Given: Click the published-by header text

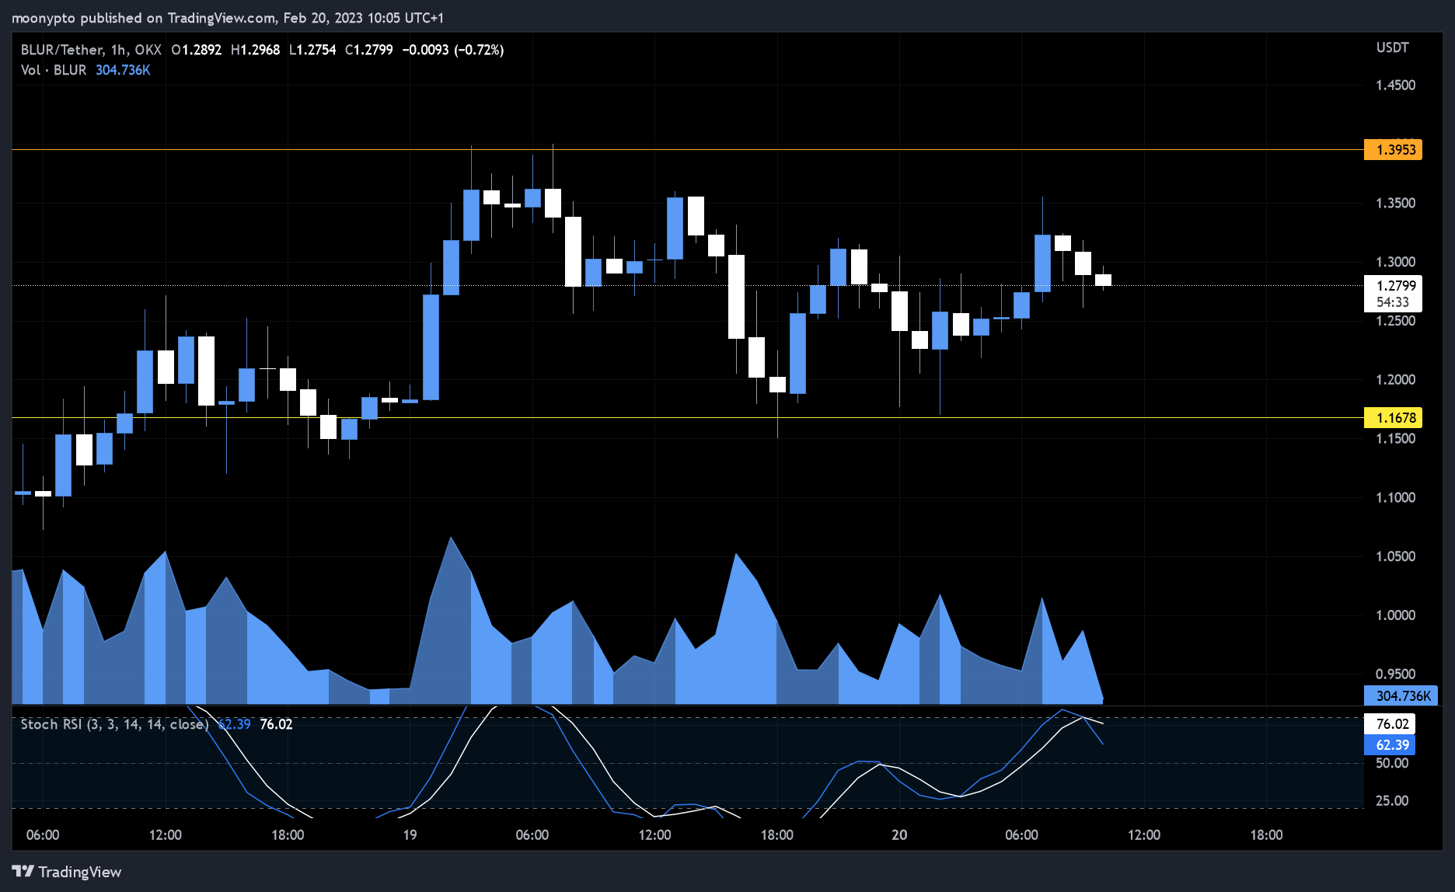Looking at the screenshot, I should [x=227, y=18].
